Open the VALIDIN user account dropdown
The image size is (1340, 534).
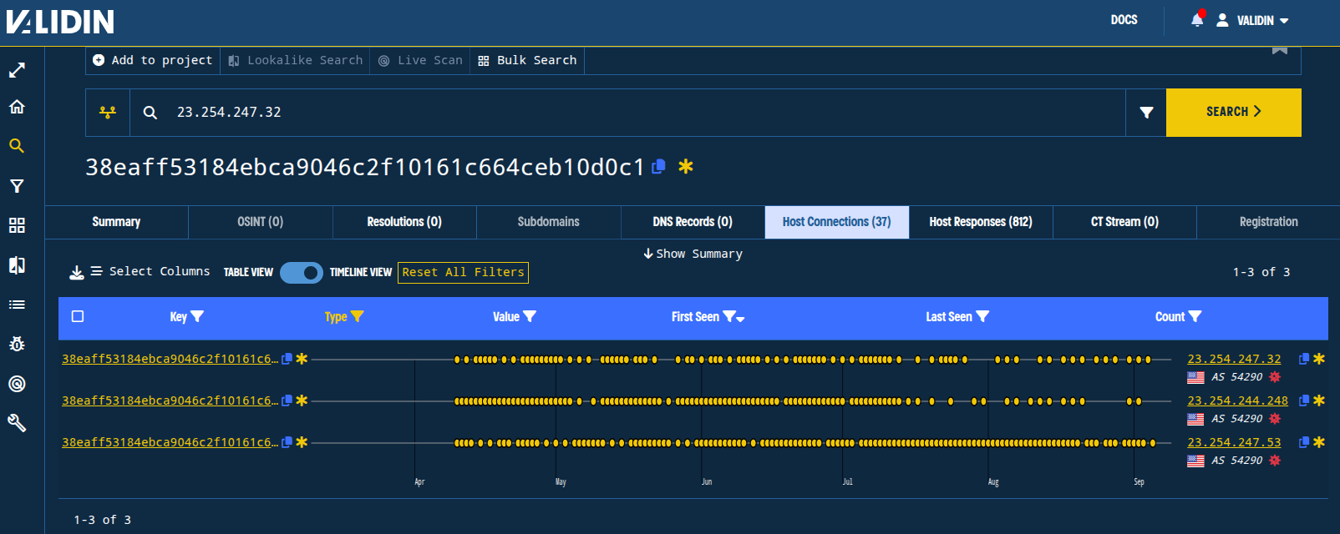pyautogui.click(x=1252, y=20)
